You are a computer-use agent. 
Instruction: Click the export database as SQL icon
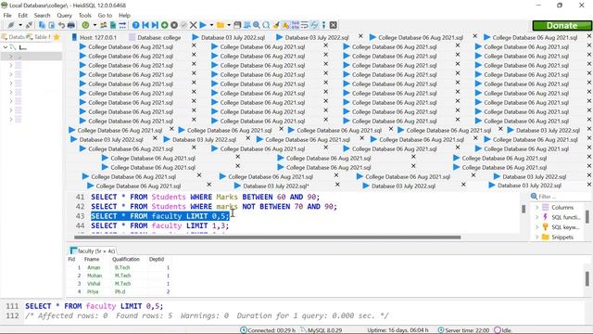[113, 25]
